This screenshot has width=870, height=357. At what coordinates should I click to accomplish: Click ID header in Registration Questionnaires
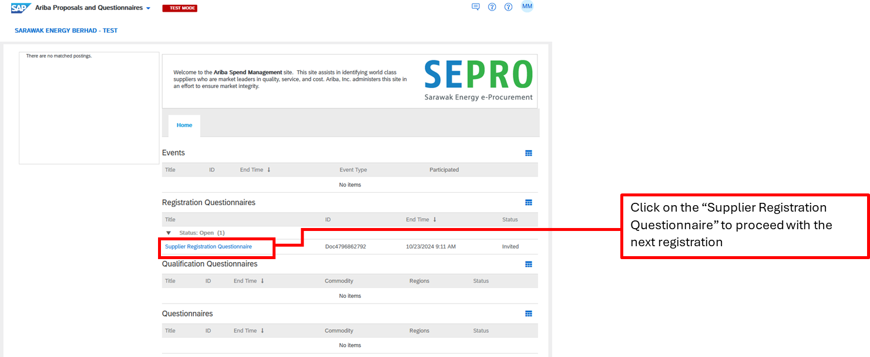(328, 220)
